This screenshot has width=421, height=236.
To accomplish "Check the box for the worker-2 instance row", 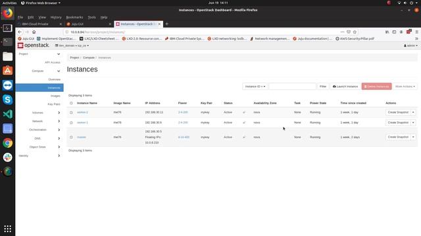I will [71, 112].
